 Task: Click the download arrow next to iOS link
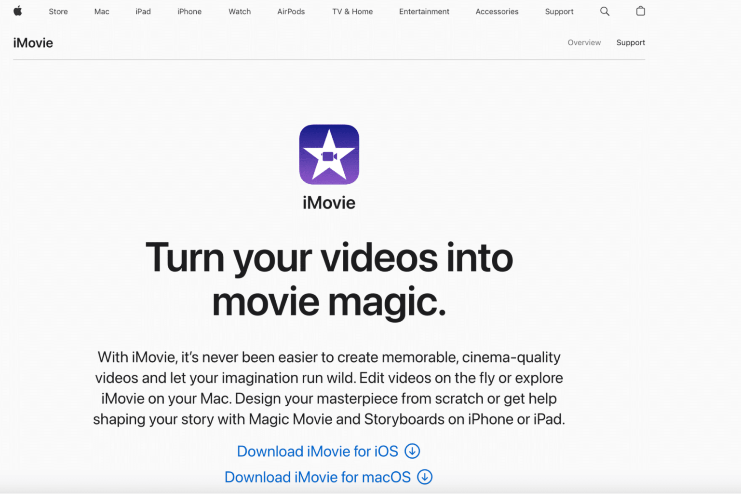pyautogui.click(x=412, y=451)
